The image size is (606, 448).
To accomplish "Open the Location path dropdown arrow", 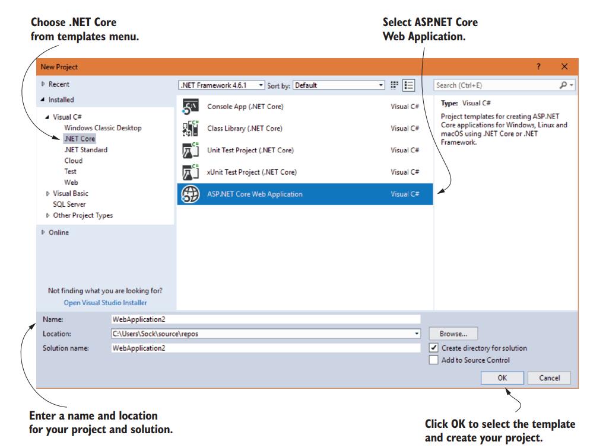I will tap(417, 334).
